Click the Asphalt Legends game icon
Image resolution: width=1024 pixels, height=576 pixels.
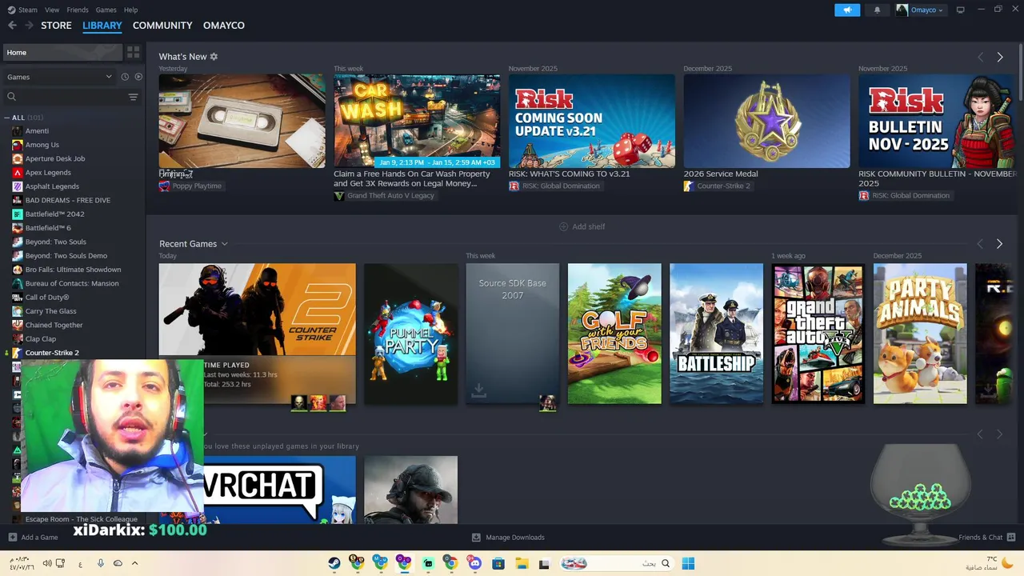pos(18,186)
